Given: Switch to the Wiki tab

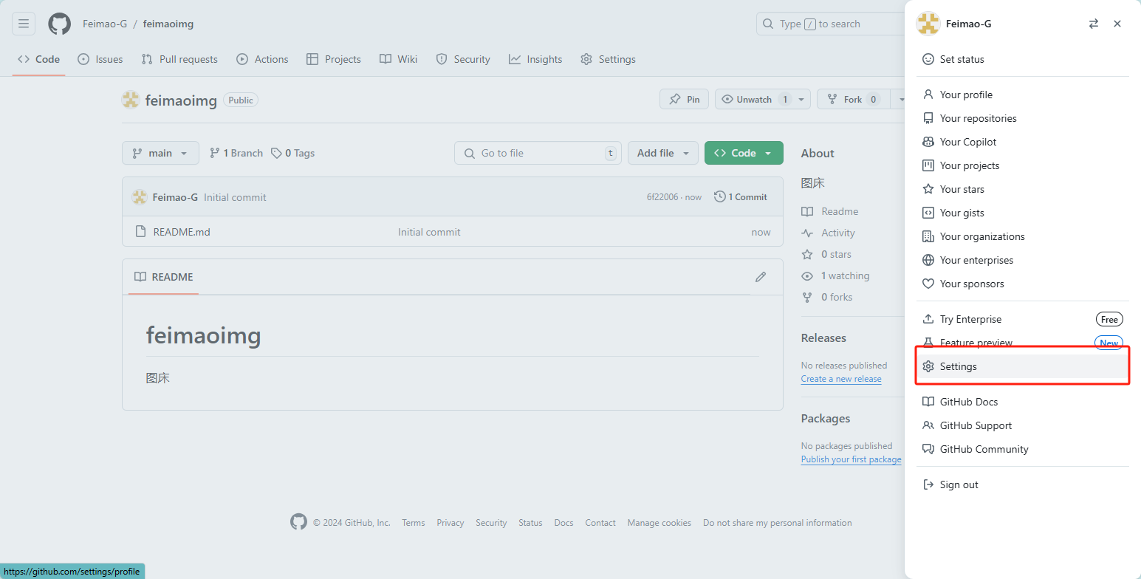Looking at the screenshot, I should pos(399,59).
